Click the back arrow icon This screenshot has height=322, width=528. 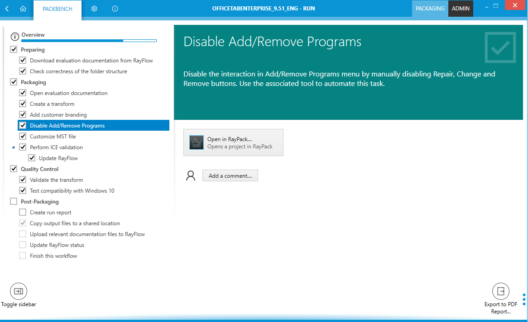(x=7, y=9)
